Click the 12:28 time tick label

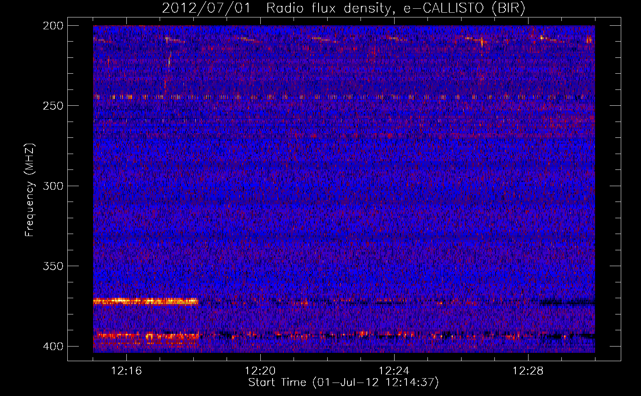528,371
